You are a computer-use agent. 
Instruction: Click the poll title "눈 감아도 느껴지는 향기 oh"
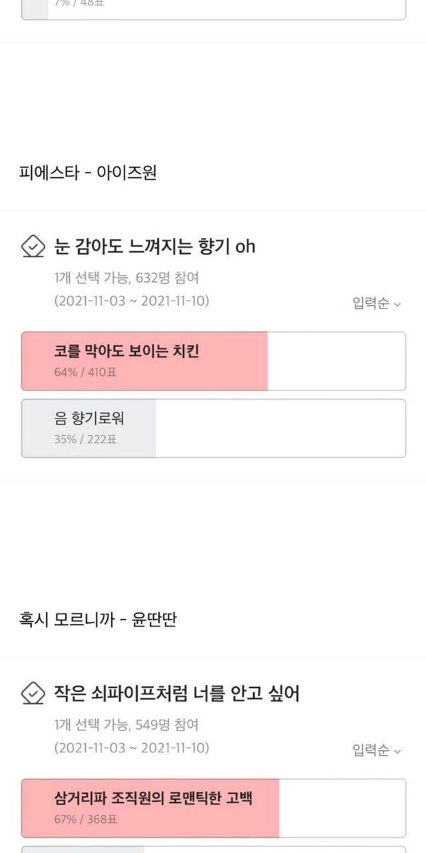coord(154,247)
